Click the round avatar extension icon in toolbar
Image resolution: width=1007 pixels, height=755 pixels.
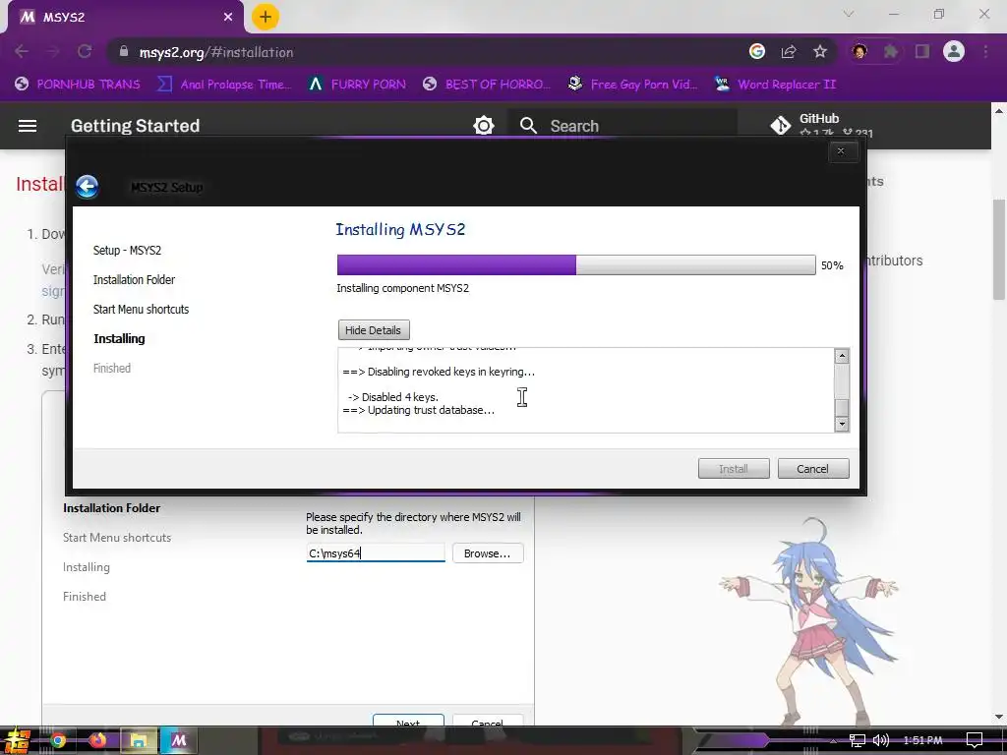[x=859, y=52]
